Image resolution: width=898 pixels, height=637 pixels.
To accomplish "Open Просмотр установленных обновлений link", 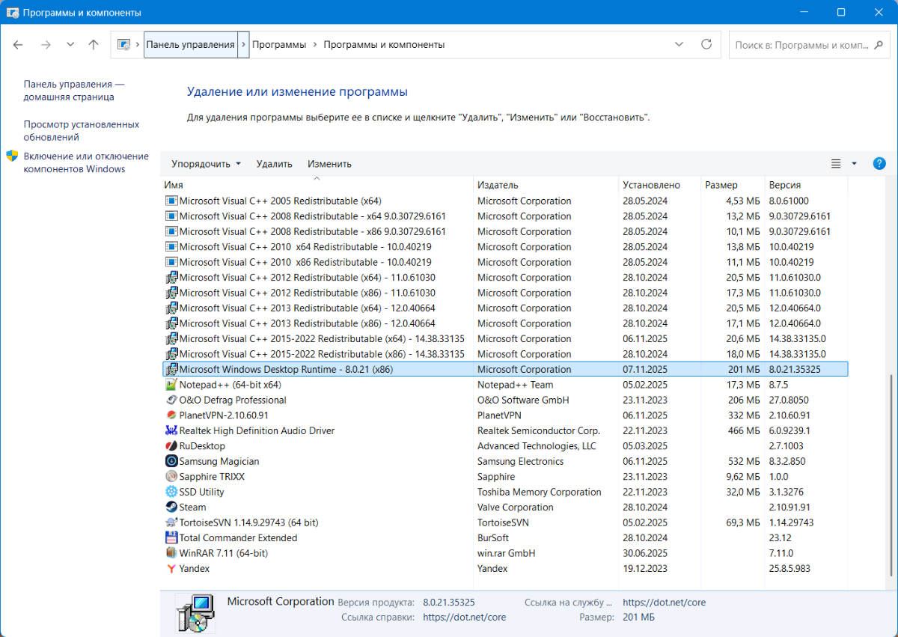I will [x=81, y=131].
